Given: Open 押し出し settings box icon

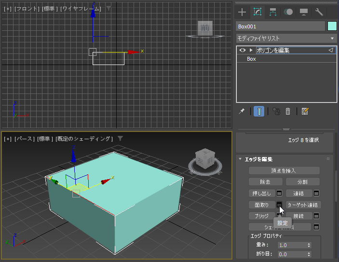Looking at the screenshot, I should (x=279, y=193).
